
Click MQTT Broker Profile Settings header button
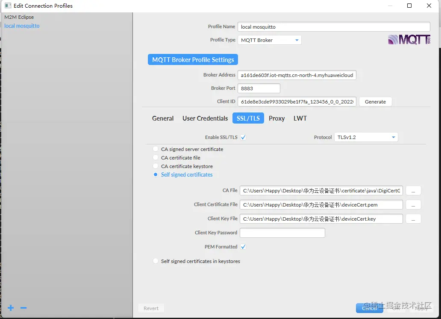click(193, 60)
